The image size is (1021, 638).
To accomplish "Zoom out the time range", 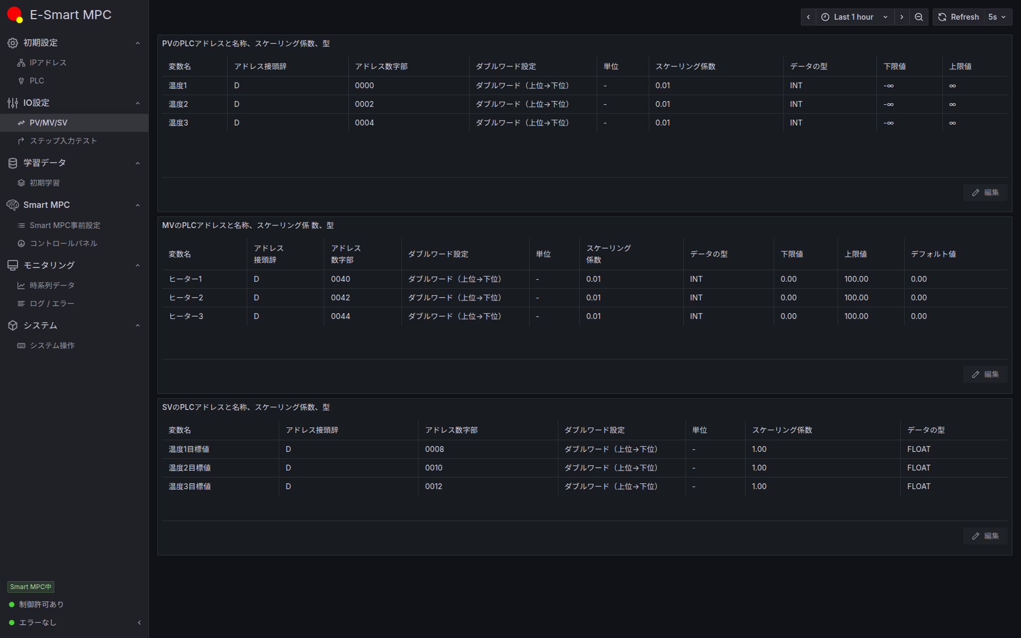I will coord(919,17).
